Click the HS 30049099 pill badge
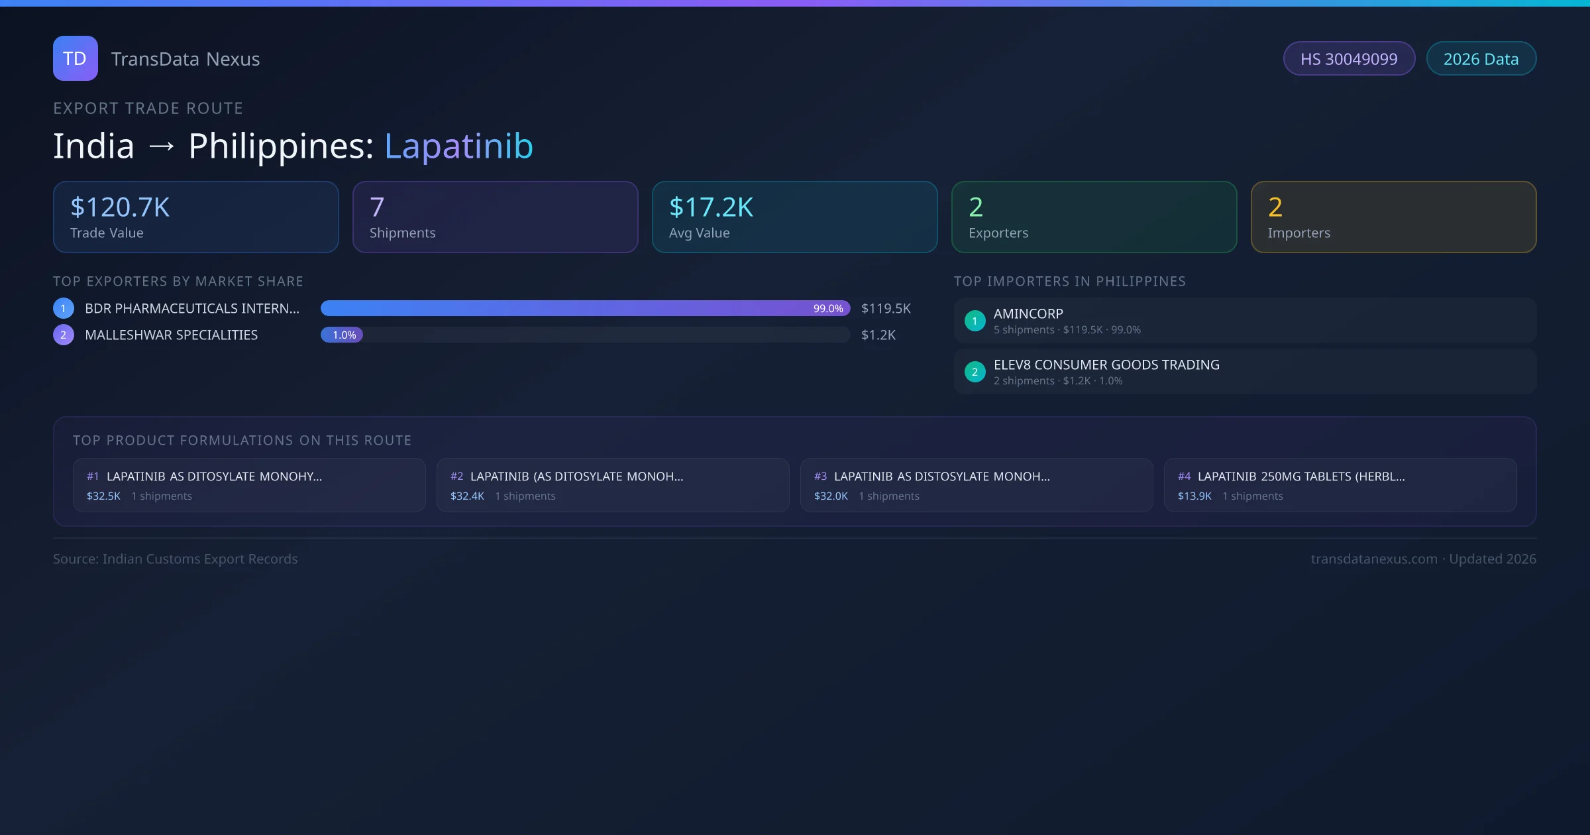Screen dimensions: 1590x835 click(x=1349, y=59)
